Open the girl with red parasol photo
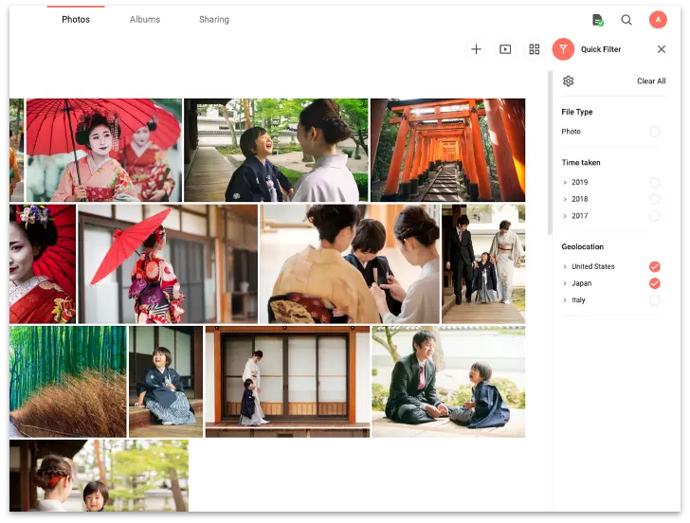The width and height of the screenshot is (690, 523). [x=168, y=264]
